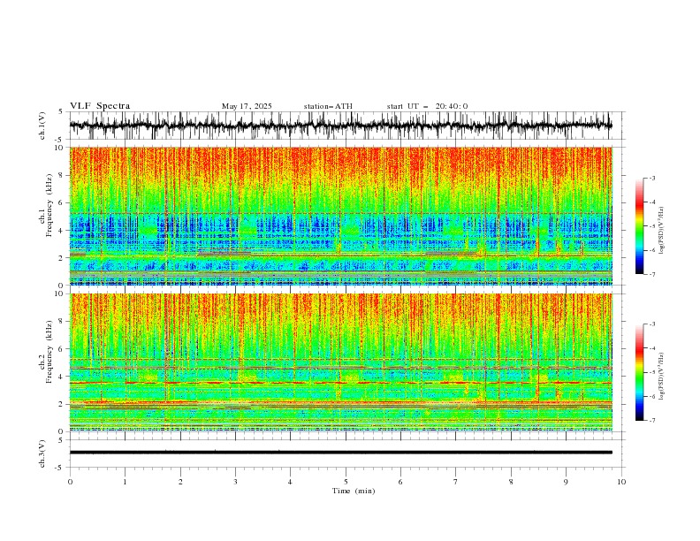The height and width of the screenshot is (541, 700).
Task: Click the 'ch.2 Frequency (kHz)' axis label
Action: click(x=46, y=352)
